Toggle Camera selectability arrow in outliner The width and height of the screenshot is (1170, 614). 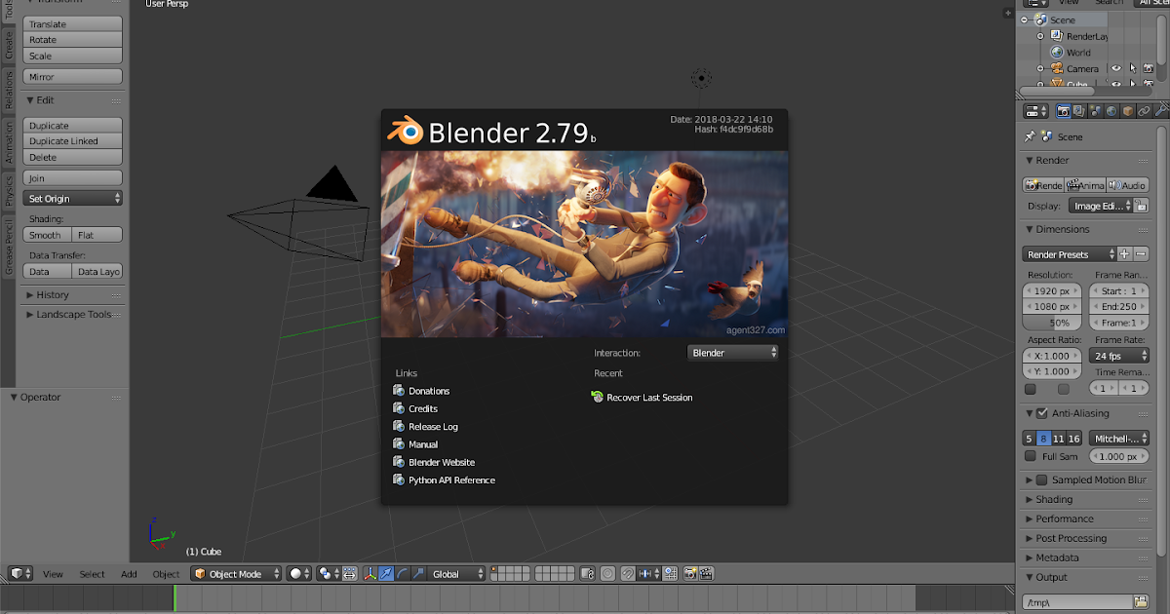[x=1132, y=69]
